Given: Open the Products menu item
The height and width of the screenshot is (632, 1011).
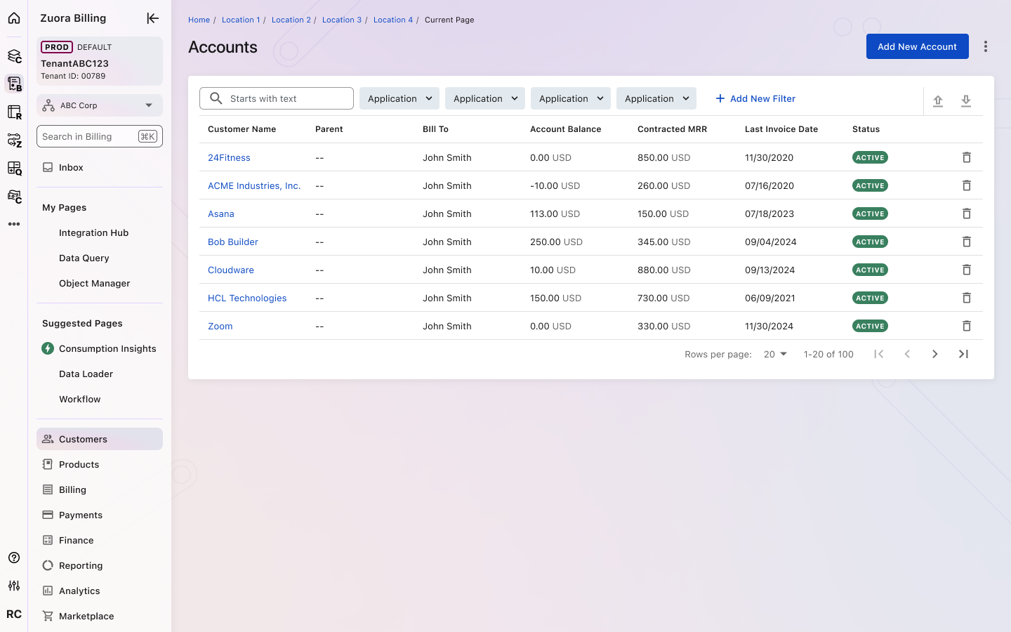Looking at the screenshot, I should (x=79, y=464).
